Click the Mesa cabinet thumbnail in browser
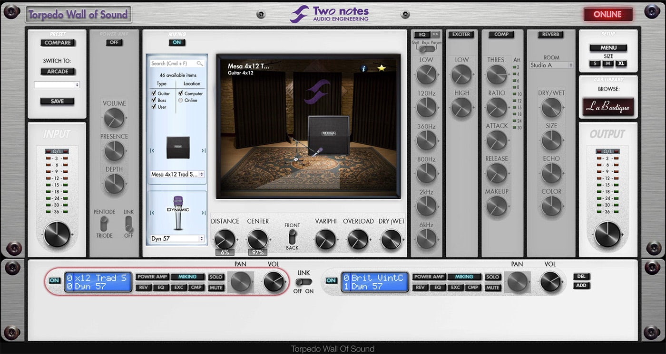Viewport: 666px width, 354px height. tap(177, 148)
